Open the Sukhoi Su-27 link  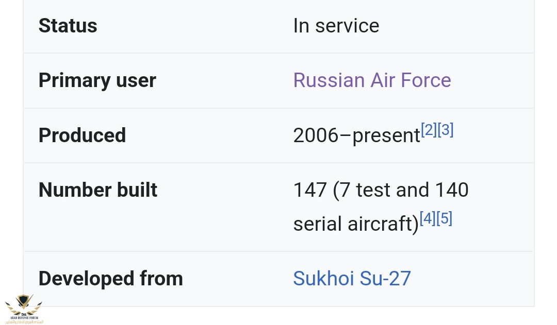point(352,279)
